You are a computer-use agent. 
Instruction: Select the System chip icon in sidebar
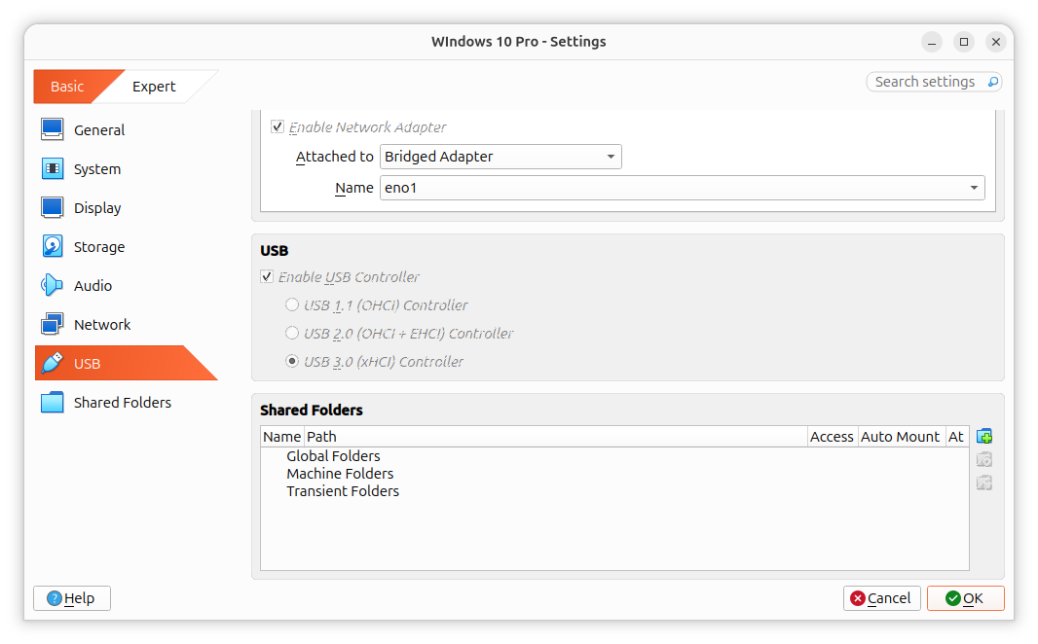52,168
